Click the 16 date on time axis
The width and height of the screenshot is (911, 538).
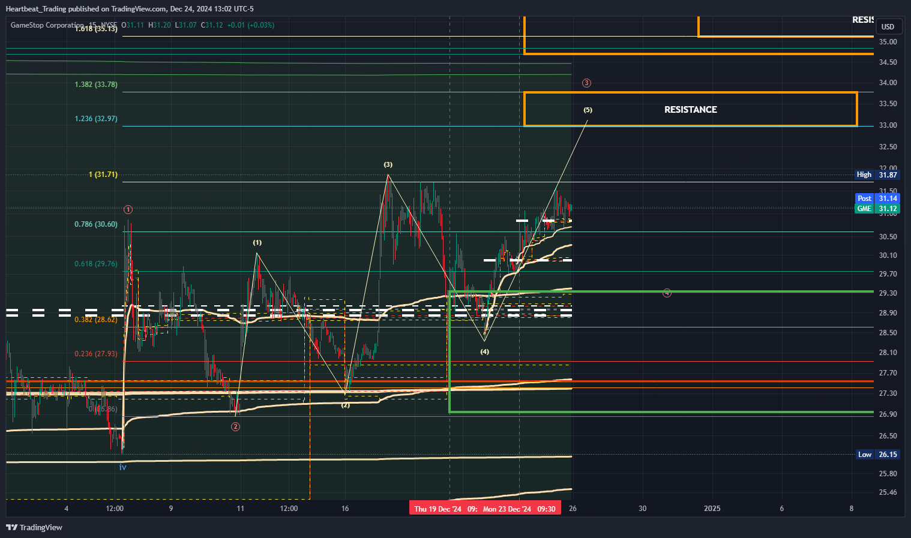point(345,509)
